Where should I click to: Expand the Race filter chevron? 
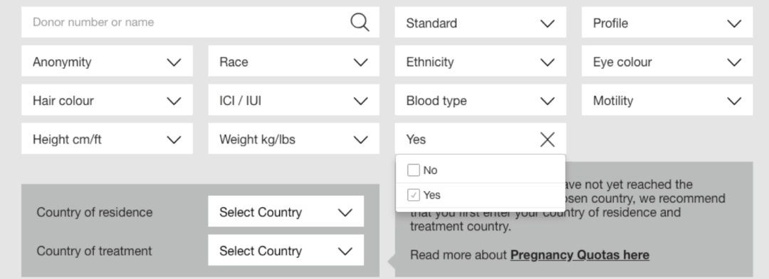pos(360,62)
